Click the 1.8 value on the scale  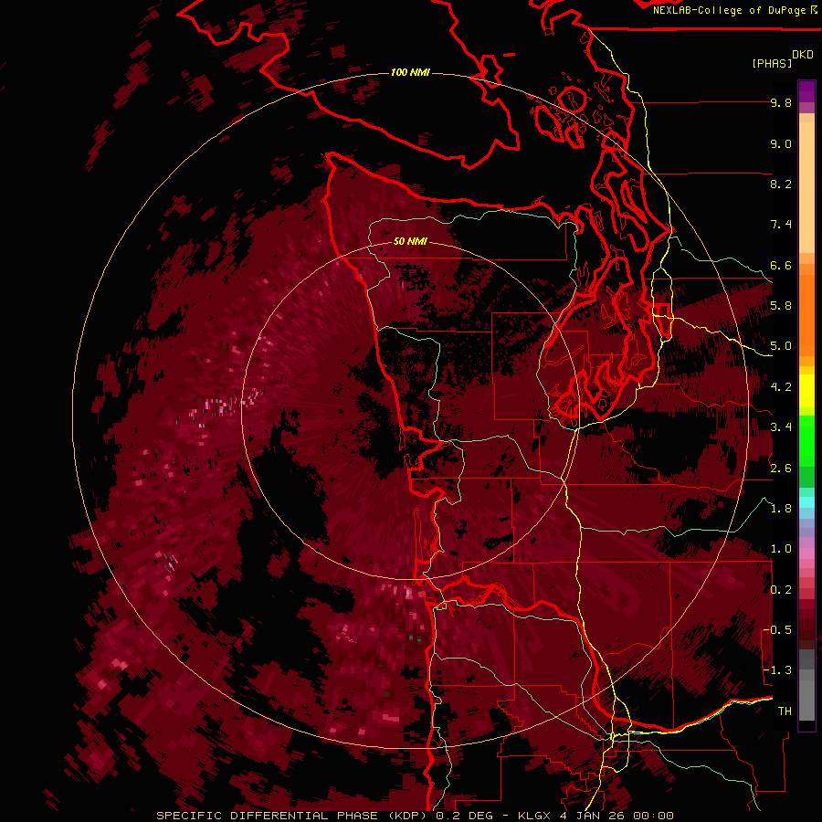pos(781,509)
